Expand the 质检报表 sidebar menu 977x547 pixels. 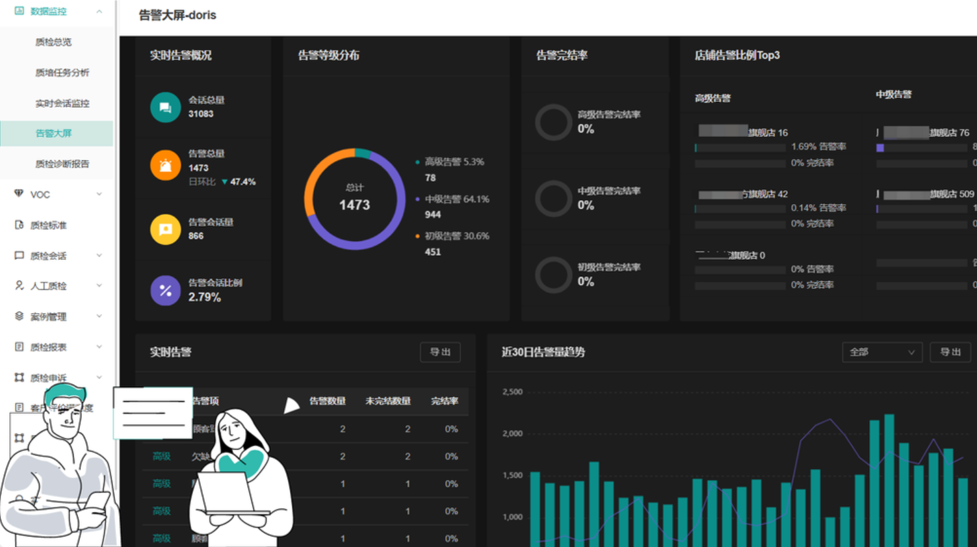[x=99, y=347]
